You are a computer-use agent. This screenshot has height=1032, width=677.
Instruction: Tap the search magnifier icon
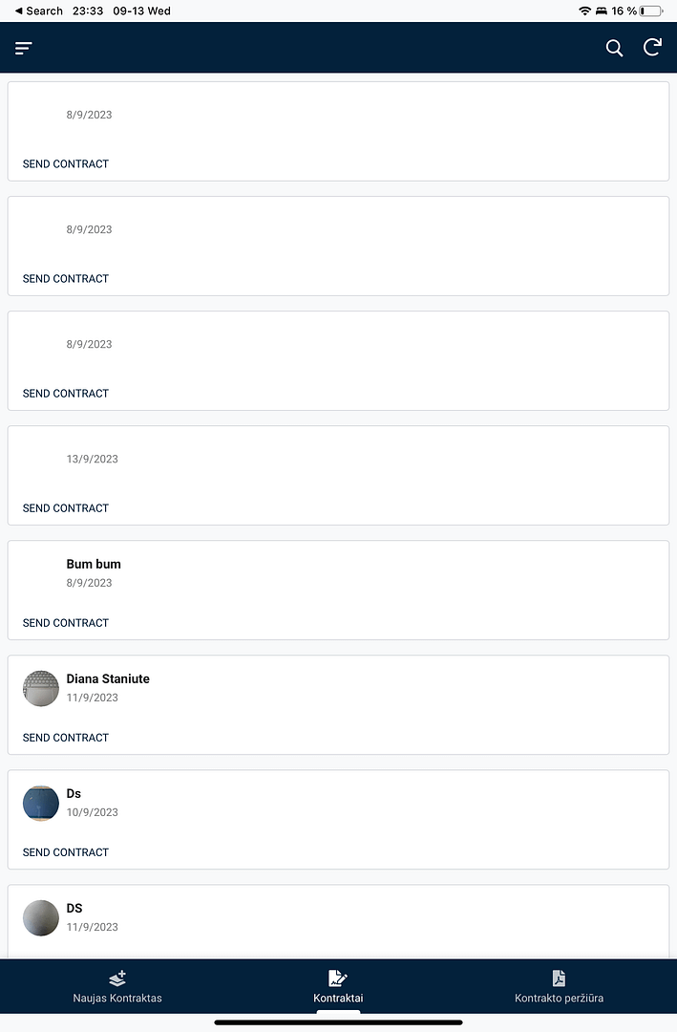tap(614, 48)
